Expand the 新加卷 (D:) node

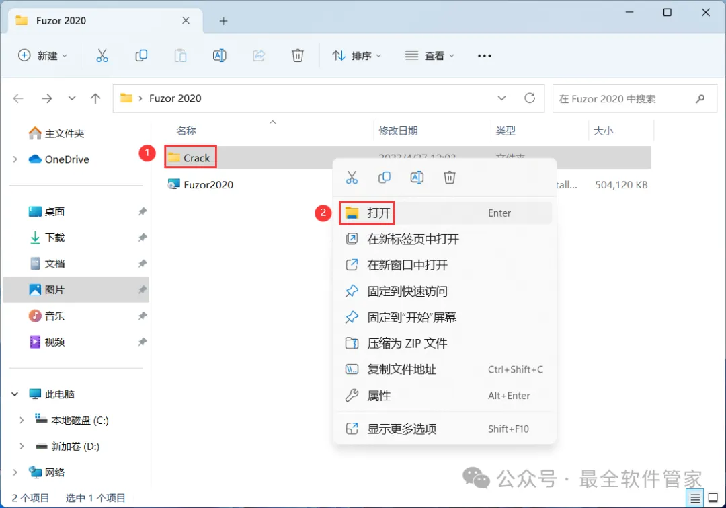22,446
